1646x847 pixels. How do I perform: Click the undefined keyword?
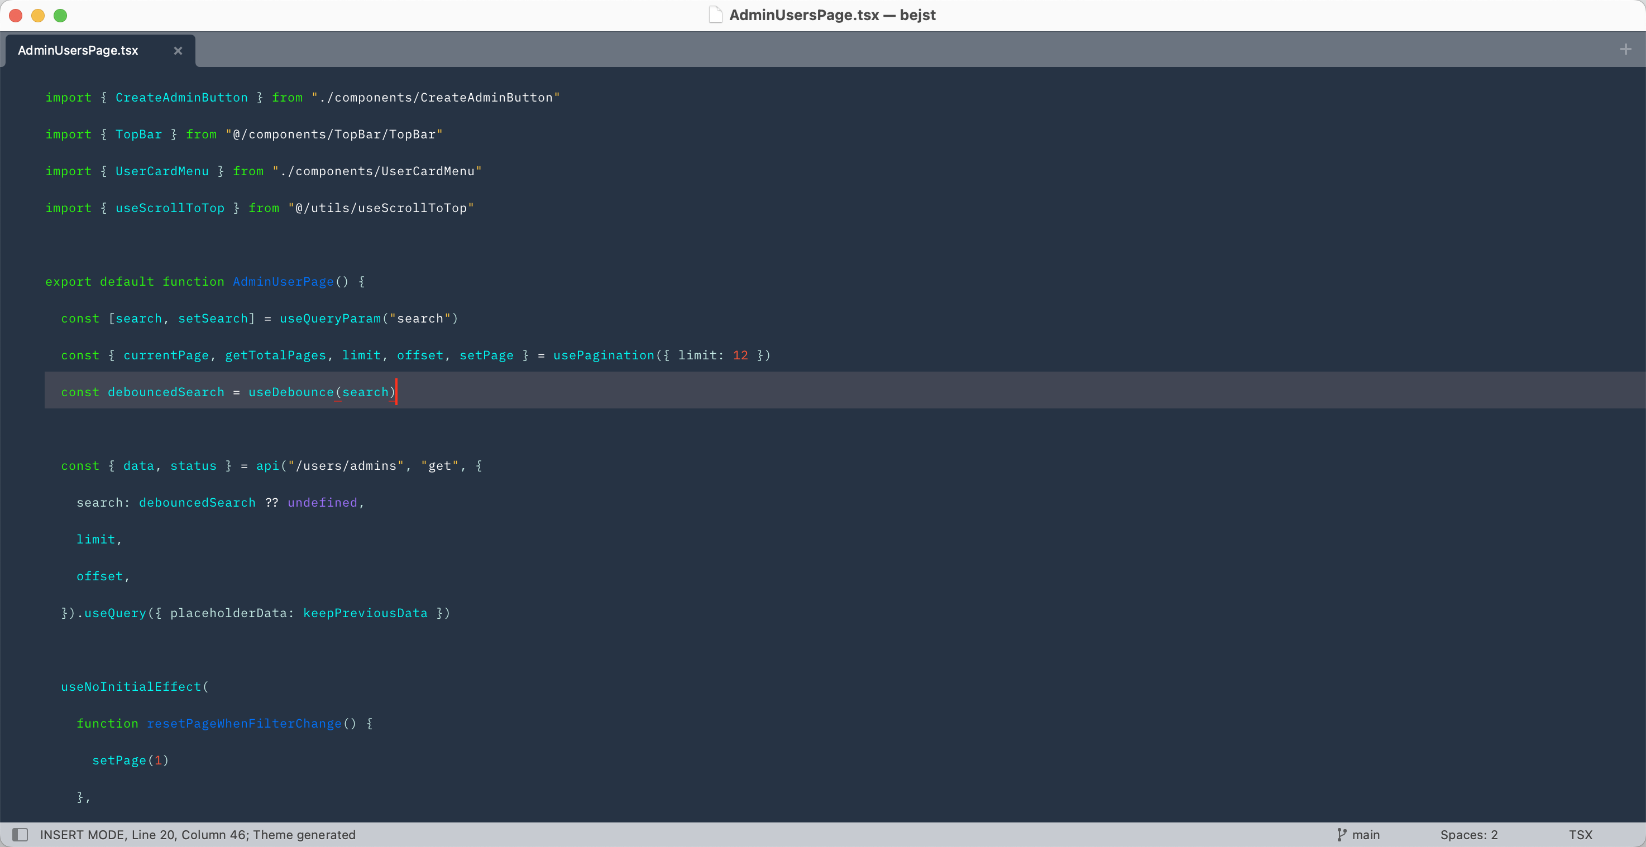[x=322, y=503]
